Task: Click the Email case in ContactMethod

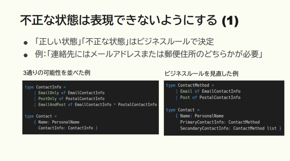Action: pos(186,91)
